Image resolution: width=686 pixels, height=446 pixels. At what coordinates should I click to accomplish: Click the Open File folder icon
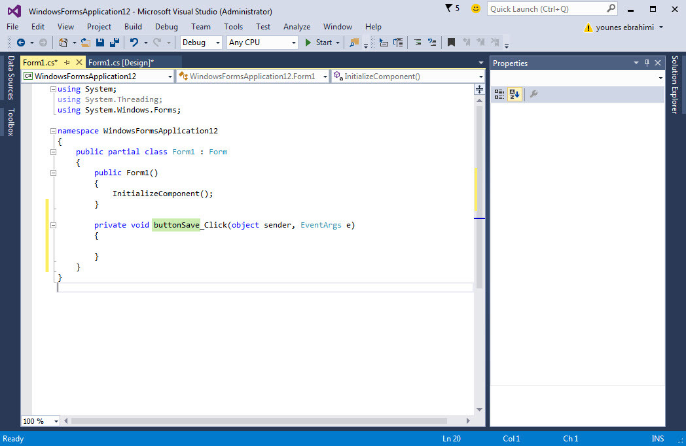click(85, 43)
